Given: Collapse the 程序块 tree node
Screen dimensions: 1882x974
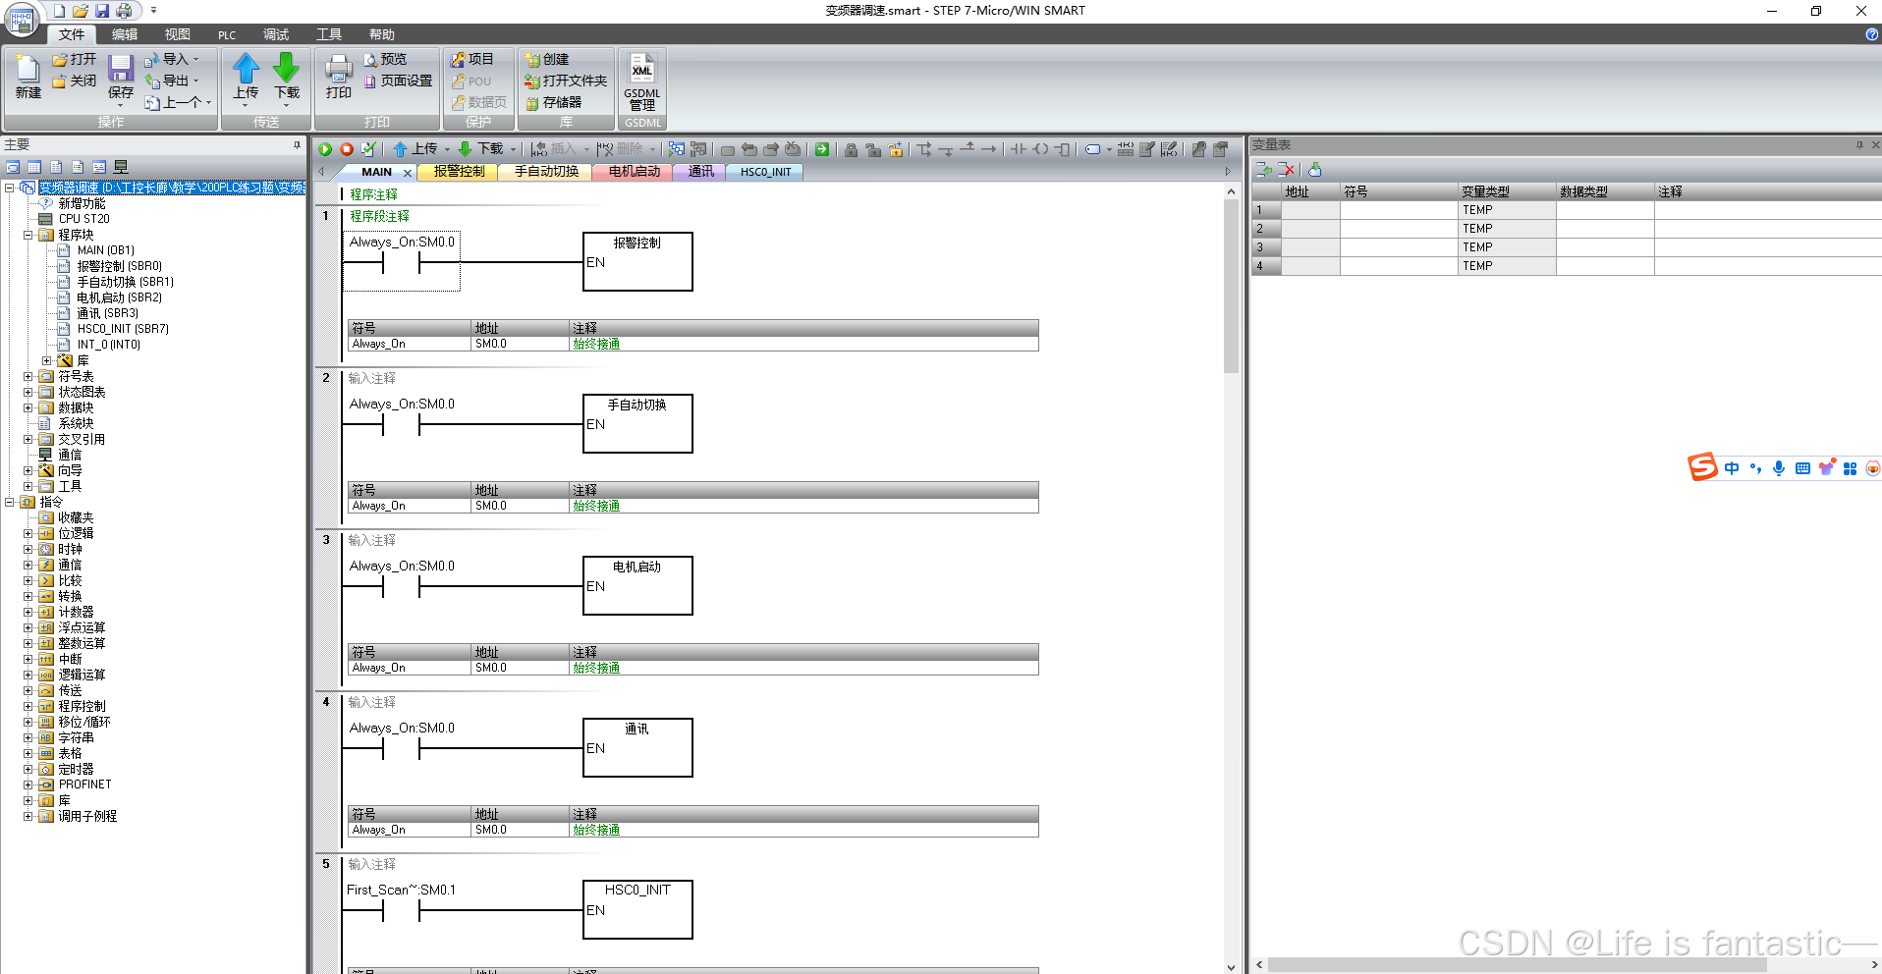Looking at the screenshot, I should tap(28, 235).
